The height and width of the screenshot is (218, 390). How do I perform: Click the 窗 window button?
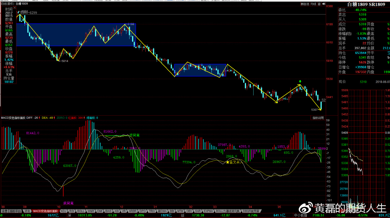[320, 4]
